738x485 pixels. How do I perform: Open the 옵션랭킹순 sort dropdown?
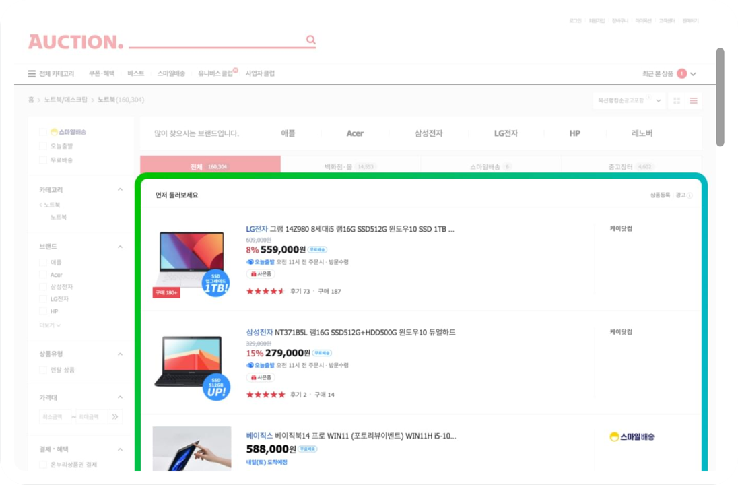[630, 101]
